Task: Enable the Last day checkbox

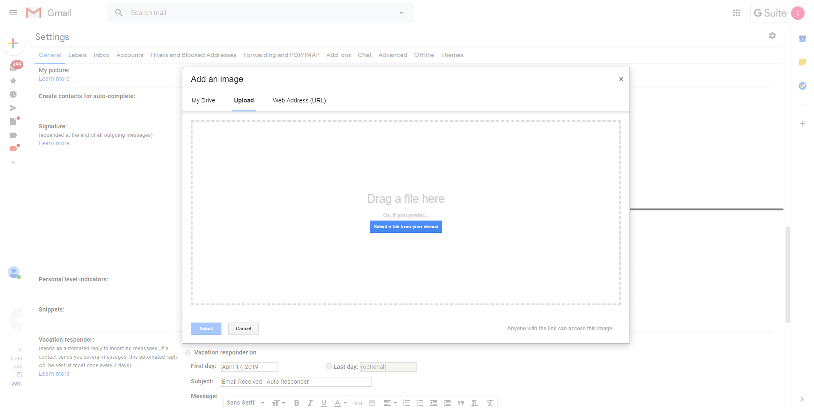Action: pyautogui.click(x=329, y=366)
